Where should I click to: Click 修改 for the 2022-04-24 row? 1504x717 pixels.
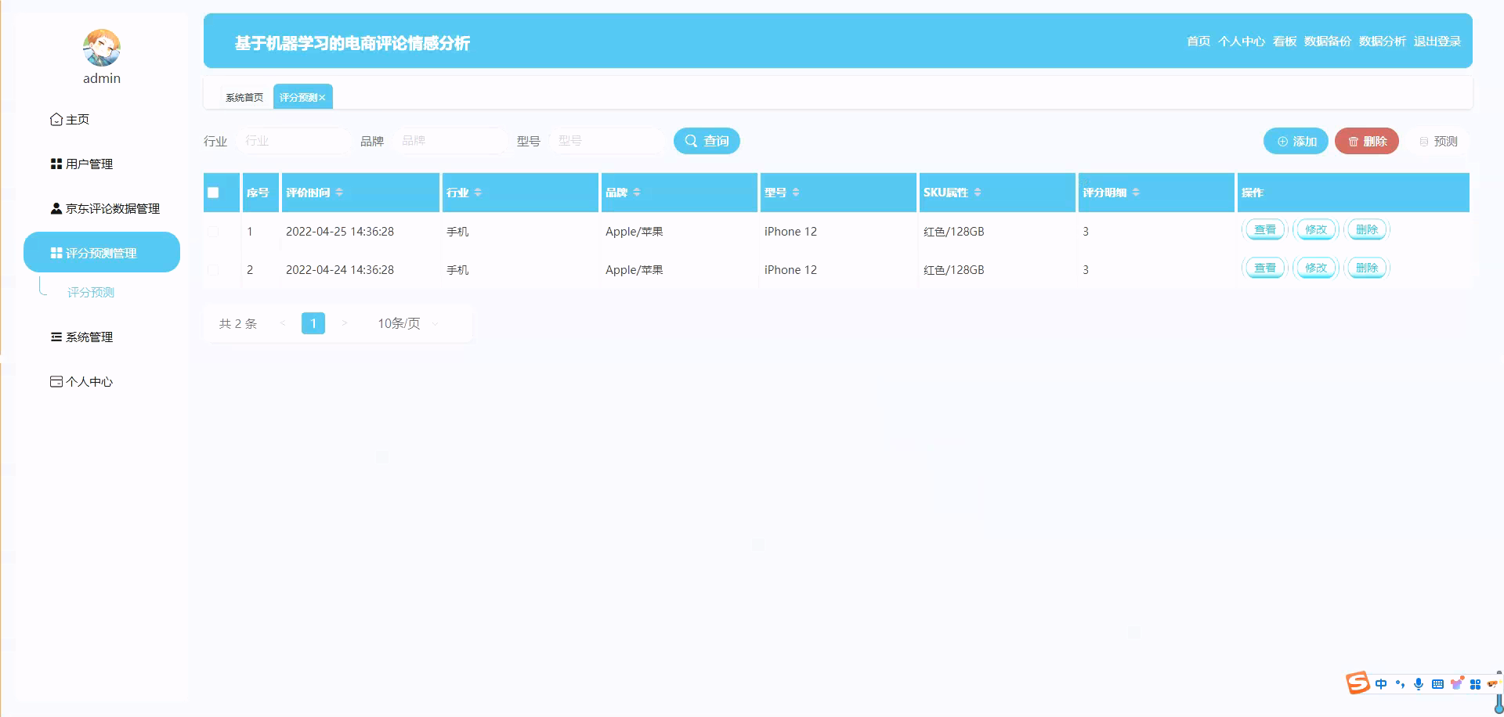click(1316, 268)
